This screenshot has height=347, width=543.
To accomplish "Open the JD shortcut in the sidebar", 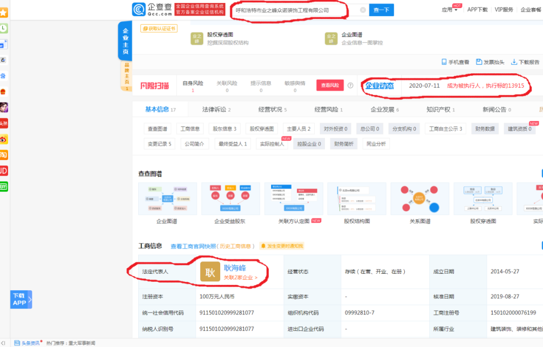I will pos(4,171).
